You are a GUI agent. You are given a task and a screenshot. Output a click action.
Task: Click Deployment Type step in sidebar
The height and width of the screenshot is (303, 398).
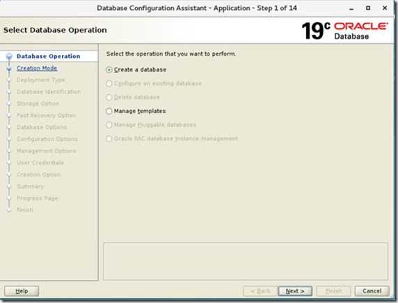click(x=40, y=80)
